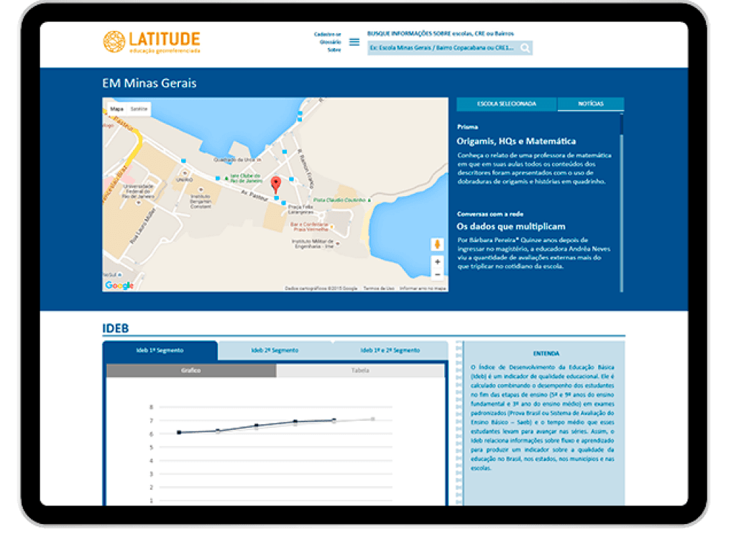Image resolution: width=731 pixels, height=555 pixels.
Task: Click the search magnifier icon
Action: [x=525, y=48]
